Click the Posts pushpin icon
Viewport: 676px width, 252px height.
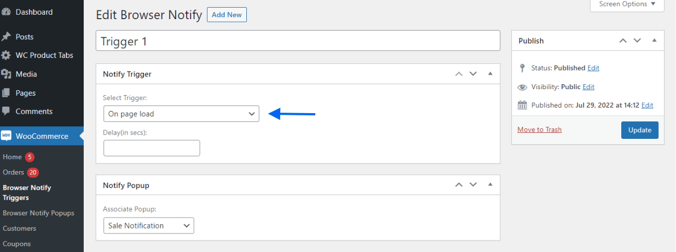(6, 37)
